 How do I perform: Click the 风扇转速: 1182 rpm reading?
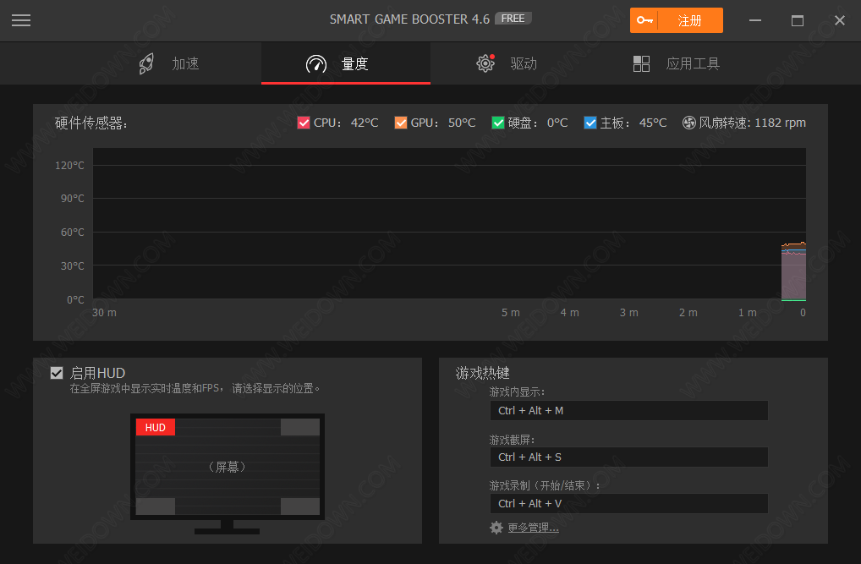pyautogui.click(x=752, y=123)
